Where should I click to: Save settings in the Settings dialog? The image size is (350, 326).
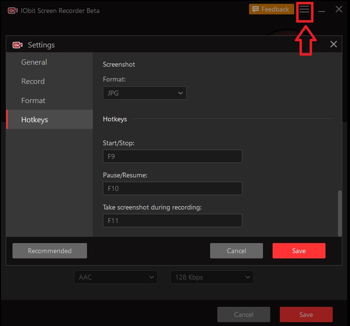299,251
